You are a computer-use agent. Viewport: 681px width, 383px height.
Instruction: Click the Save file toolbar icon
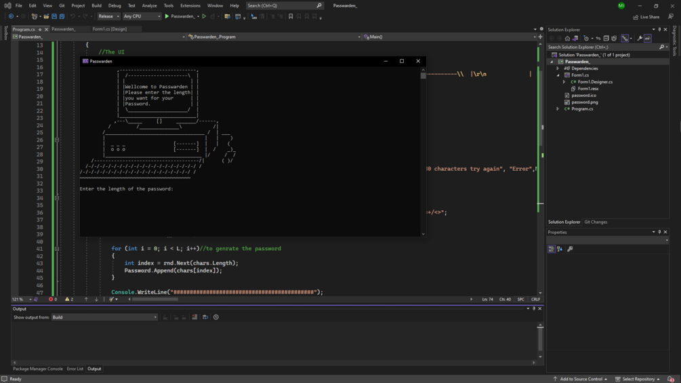point(54,16)
